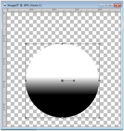
Task: Click the horizontal ruler at the 400 mark
Action: (x=53, y=10)
